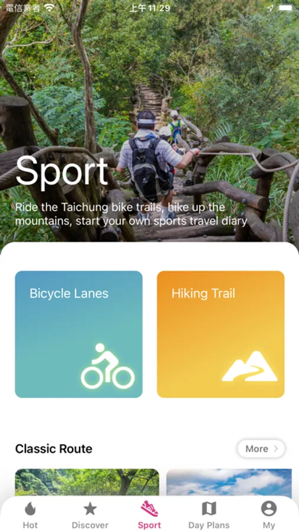The image size is (299, 531).
Task: Open the Bicycle Lanes card
Action: coord(78,334)
